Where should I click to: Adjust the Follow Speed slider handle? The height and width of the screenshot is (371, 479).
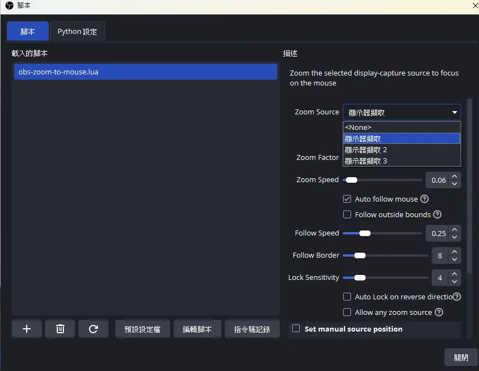click(365, 233)
